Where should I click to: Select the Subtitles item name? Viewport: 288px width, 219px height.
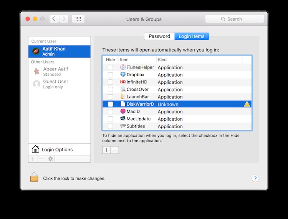tap(136, 126)
